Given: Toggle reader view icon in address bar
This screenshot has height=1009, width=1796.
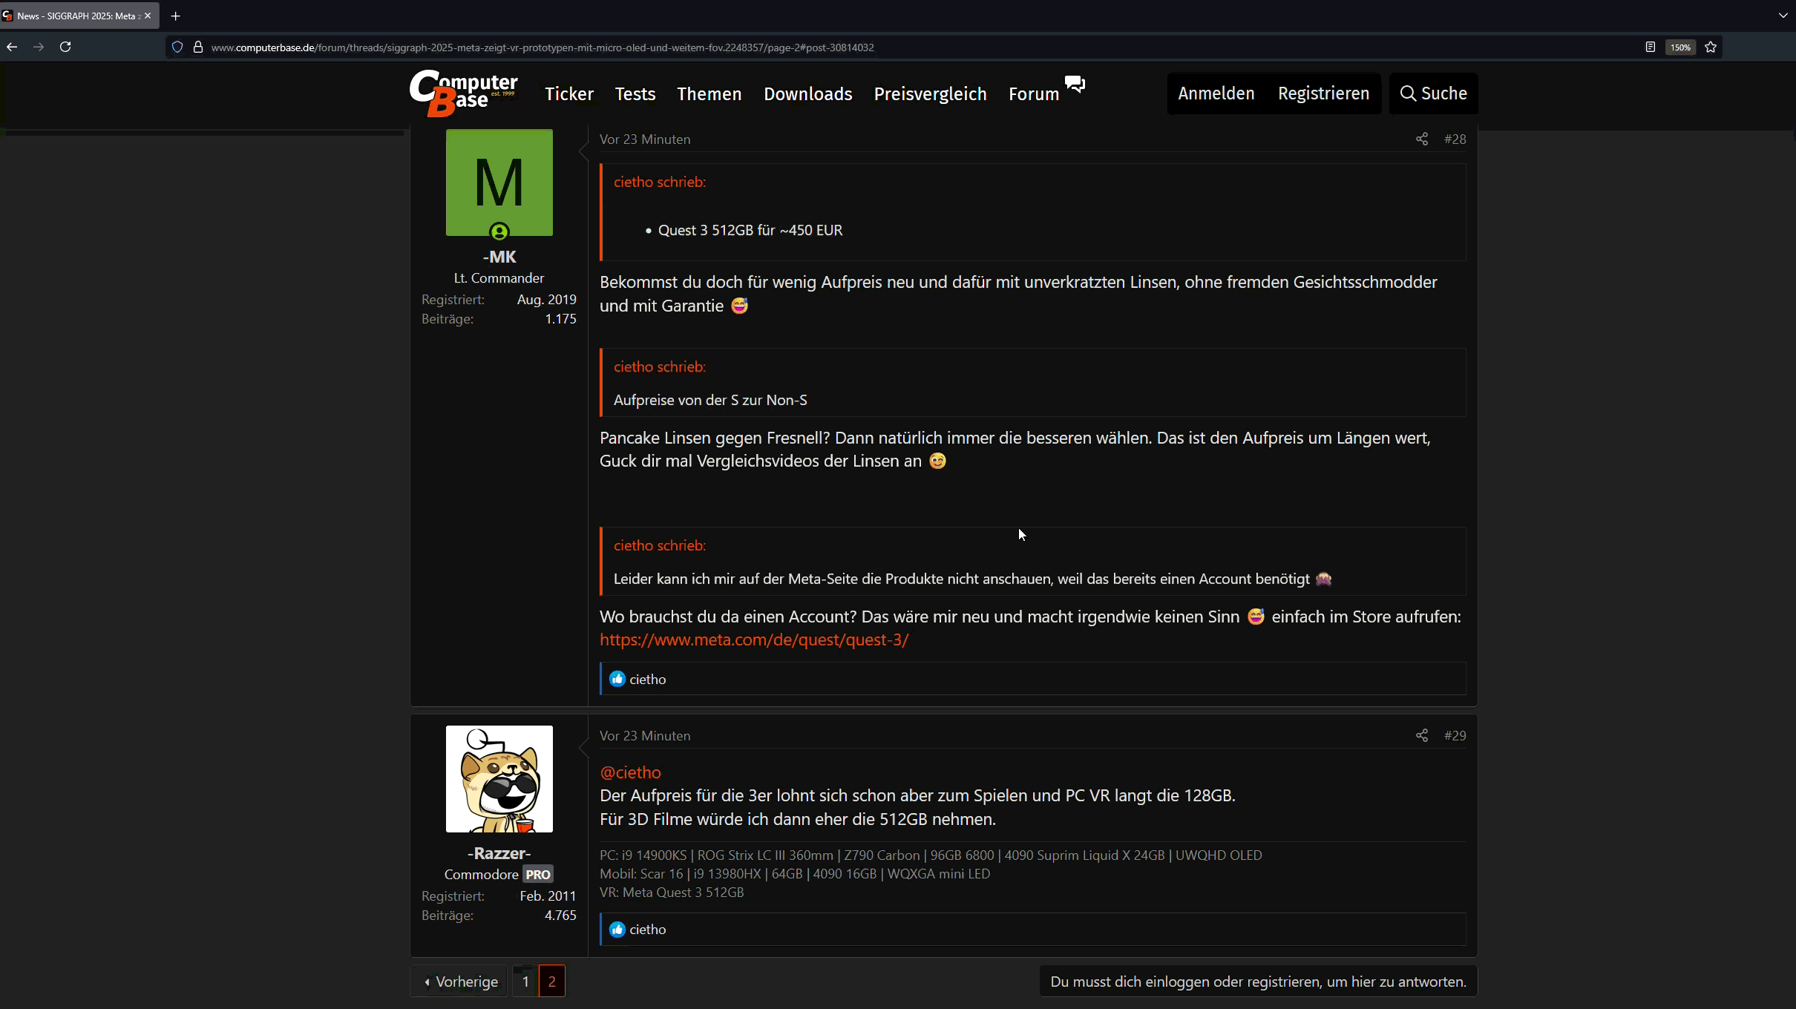Looking at the screenshot, I should tap(1650, 47).
